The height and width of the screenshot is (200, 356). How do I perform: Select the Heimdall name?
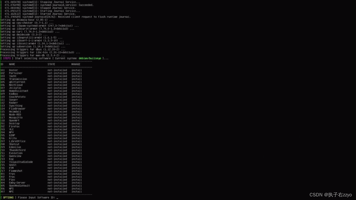[x=15, y=112]
